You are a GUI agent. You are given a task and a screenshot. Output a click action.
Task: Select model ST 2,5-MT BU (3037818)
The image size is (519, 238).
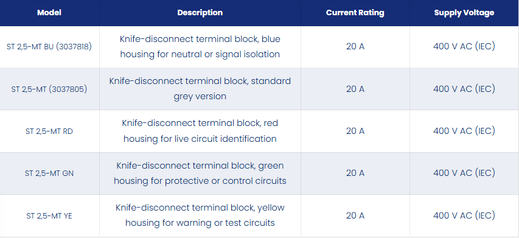coord(49,47)
